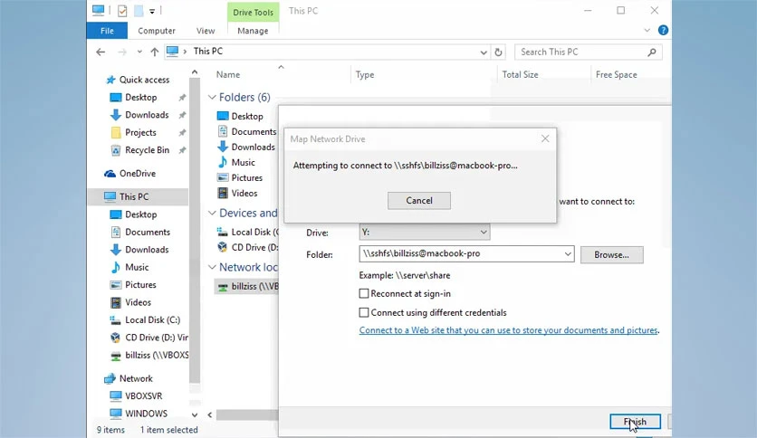Image resolution: width=757 pixels, height=438 pixels.
Task: Enable Reconnect at sign-in checkbox
Action: tap(364, 294)
